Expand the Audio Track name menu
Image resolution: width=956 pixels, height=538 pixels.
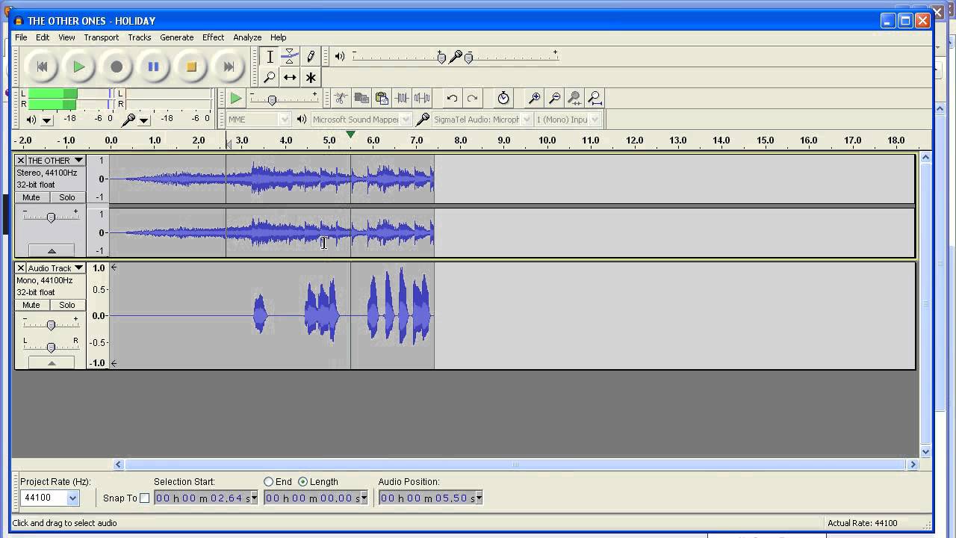point(78,268)
